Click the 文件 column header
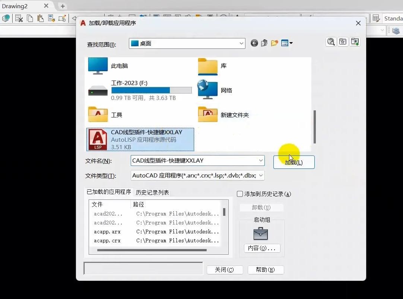The height and width of the screenshot is (299, 403). [110, 204]
